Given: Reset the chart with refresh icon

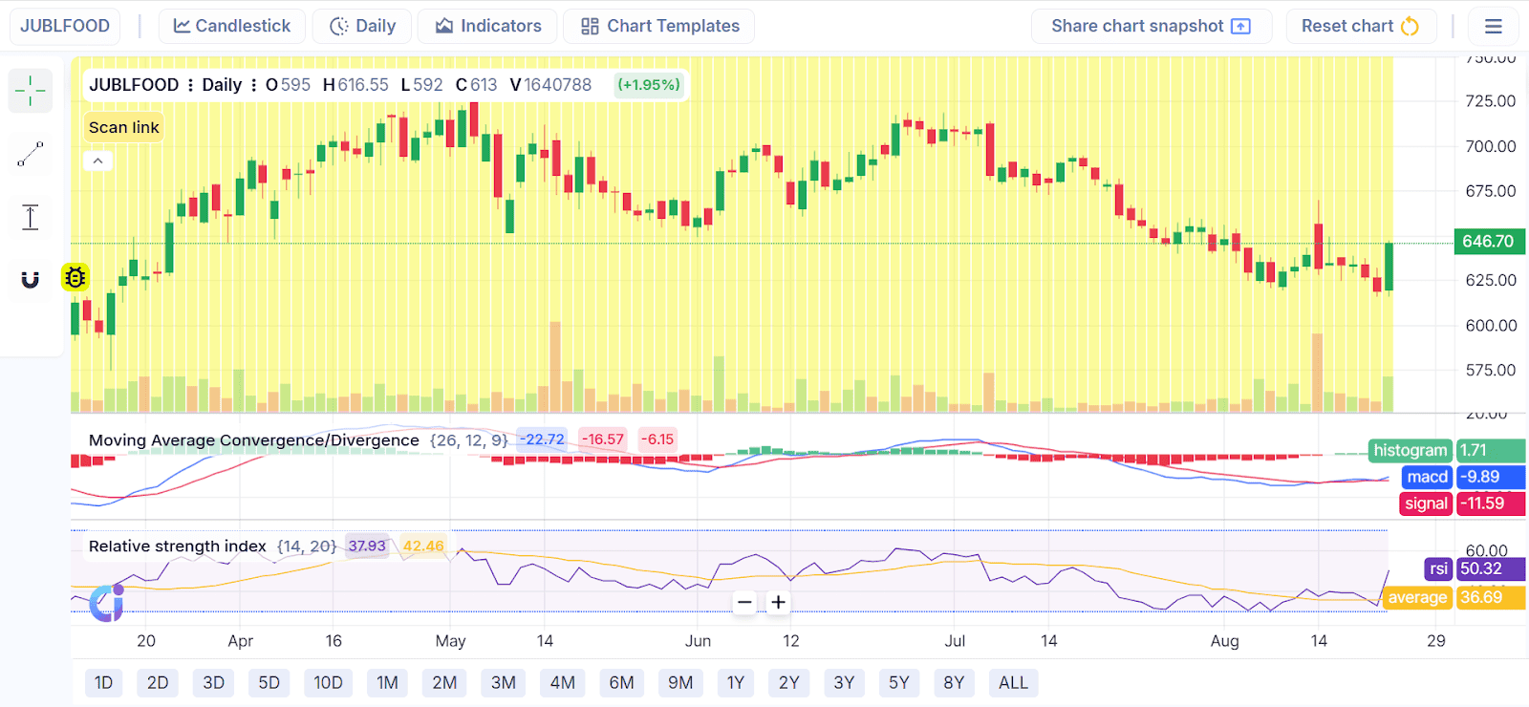Looking at the screenshot, I should (x=1359, y=26).
